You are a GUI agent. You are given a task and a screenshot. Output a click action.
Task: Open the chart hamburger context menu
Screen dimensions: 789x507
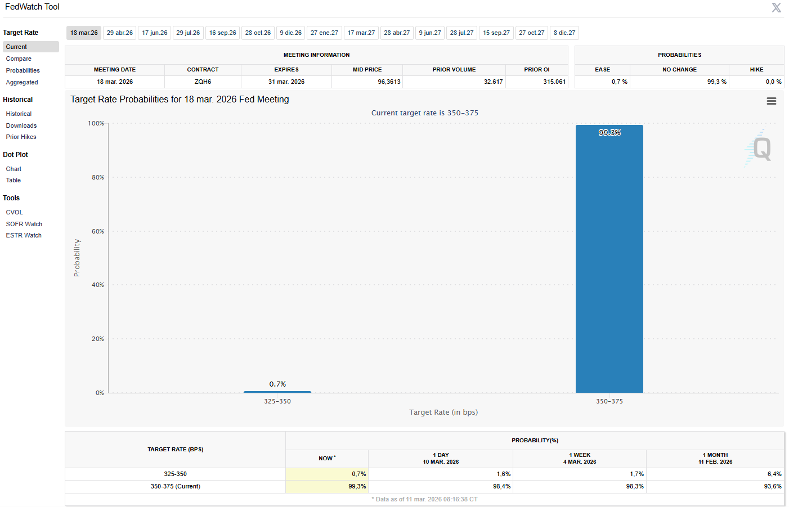771,101
